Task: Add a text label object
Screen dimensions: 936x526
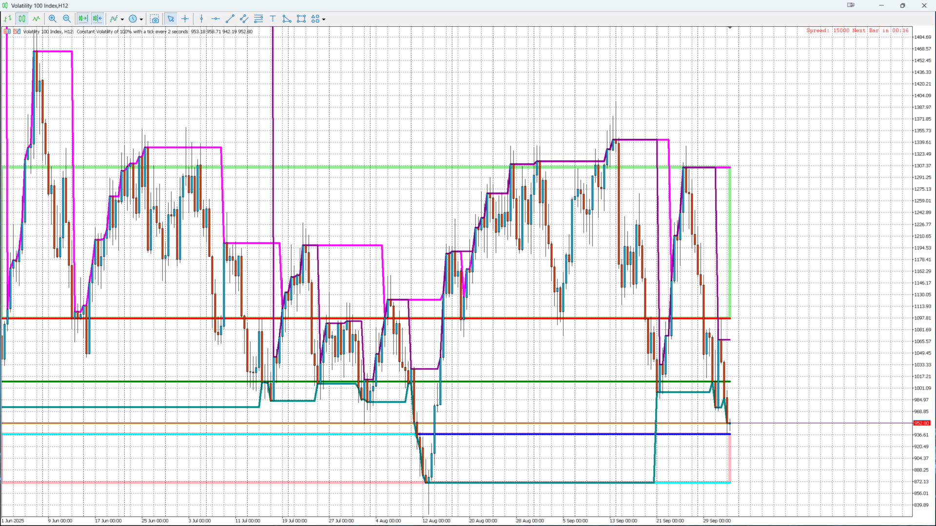Action: [273, 19]
